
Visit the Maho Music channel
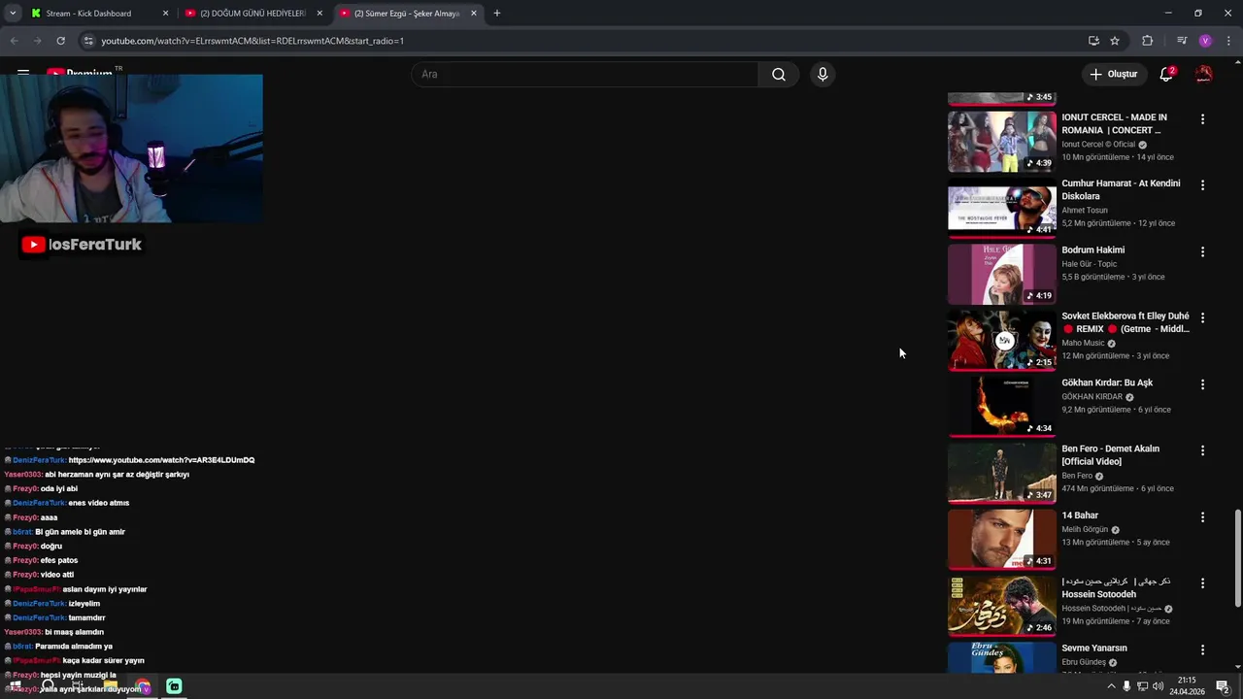click(1083, 343)
